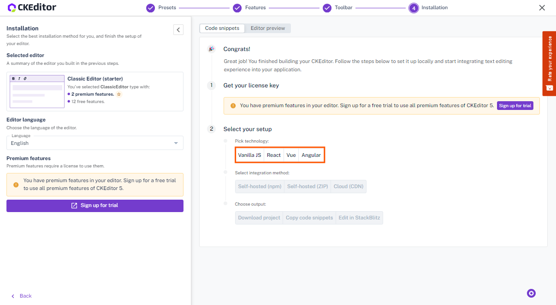The height and width of the screenshot is (305, 556).
Task: Select Vue technology
Action: (291, 155)
